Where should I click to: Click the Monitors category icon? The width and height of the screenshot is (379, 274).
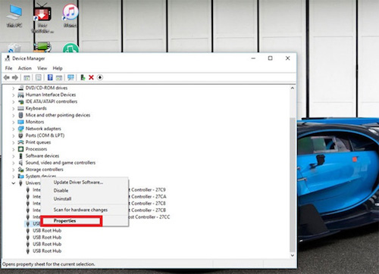pos(20,122)
